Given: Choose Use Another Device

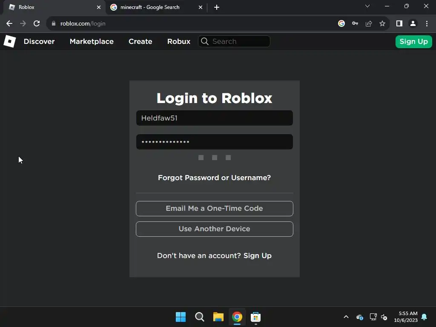Looking at the screenshot, I should coord(215,229).
